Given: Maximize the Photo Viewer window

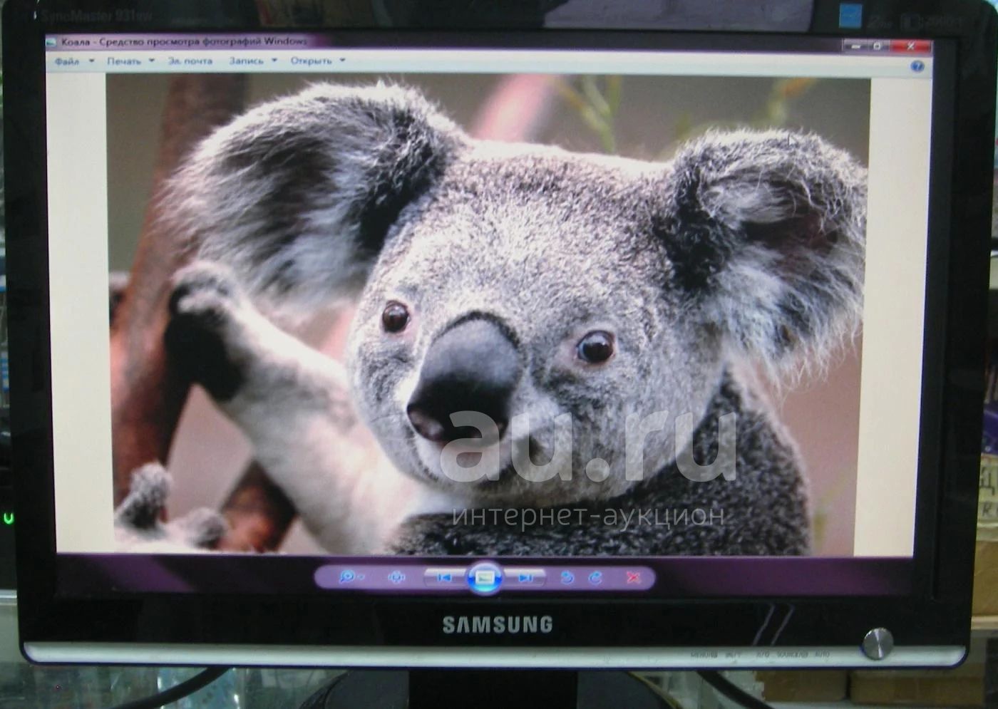Looking at the screenshot, I should point(878,46).
